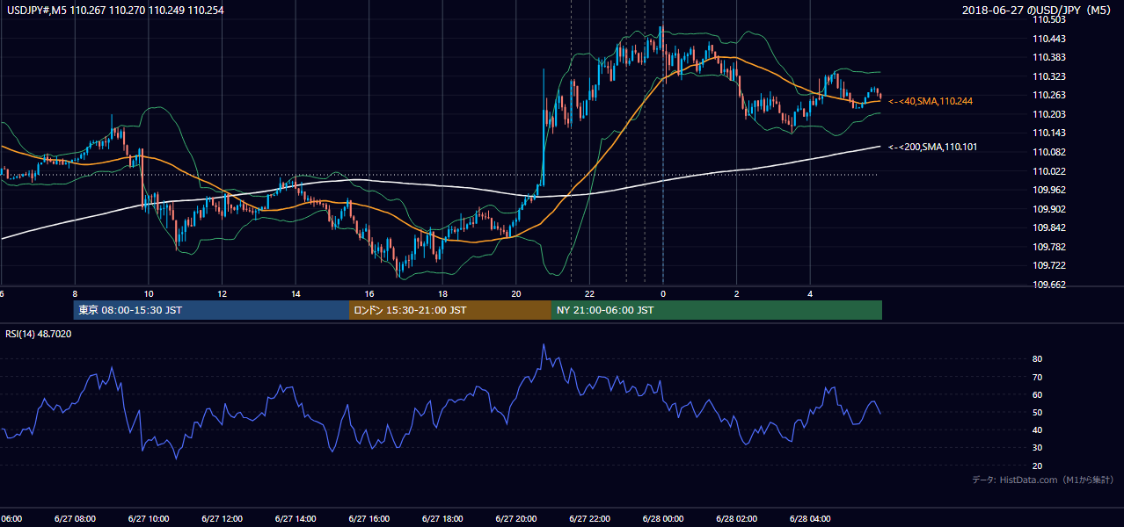1124x527 pixels.
Task: Click the 6/28 00:00 time label
Action: 663,519
